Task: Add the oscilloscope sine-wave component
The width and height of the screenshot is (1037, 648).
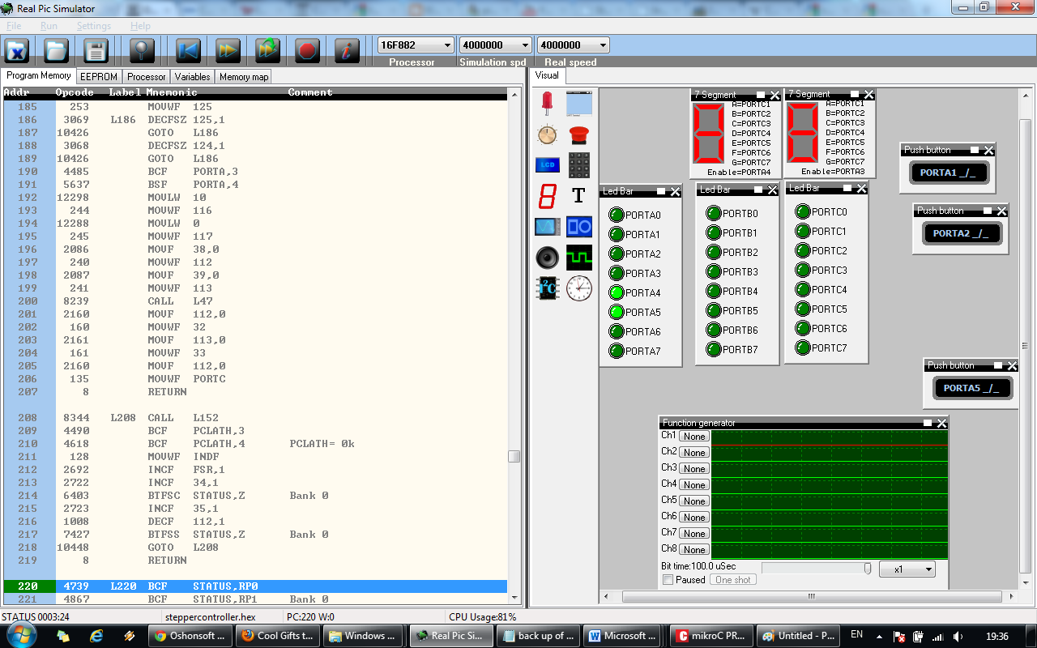Action: 548,226
